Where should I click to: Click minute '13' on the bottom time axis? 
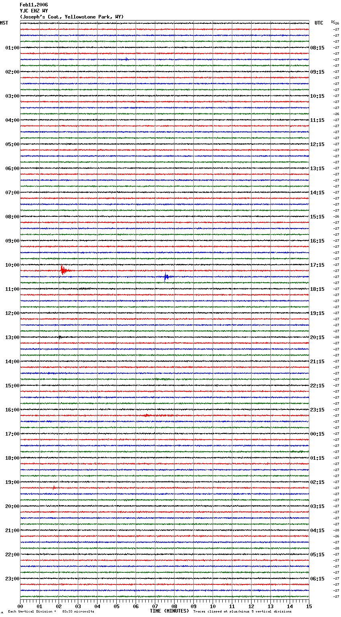tap(270, 606)
